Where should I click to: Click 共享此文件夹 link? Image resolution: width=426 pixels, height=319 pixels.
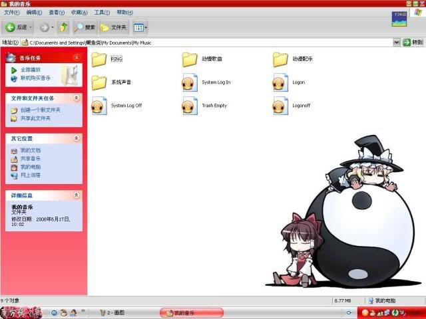pos(35,118)
